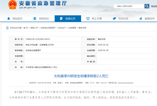Viewport: 157px width, 106px height.
Task: Click the chart icon beside 数据发布
Action: click(x=141, y=19)
